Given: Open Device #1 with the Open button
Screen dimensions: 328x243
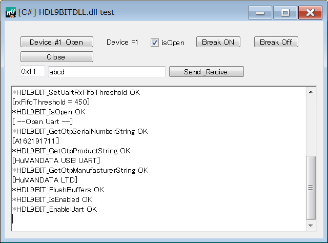Looking at the screenshot, I should 57,42.
